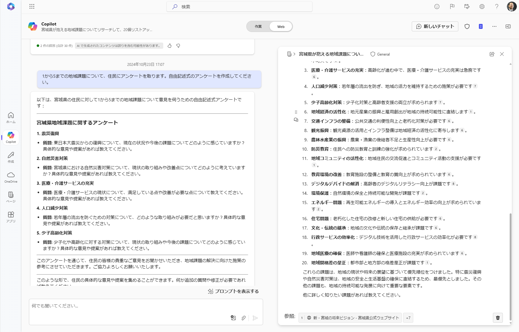Open OneDrive in the left sidebar
The image size is (519, 332).
11,177
